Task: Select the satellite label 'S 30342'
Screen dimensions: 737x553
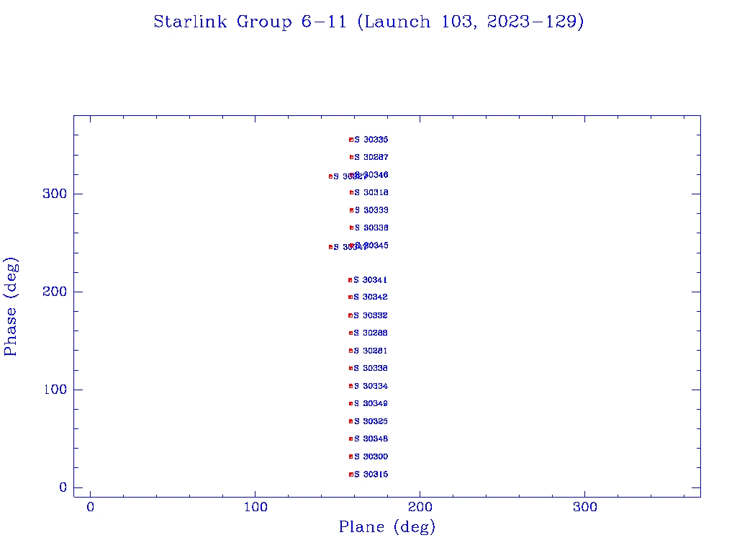Action: tap(371, 297)
